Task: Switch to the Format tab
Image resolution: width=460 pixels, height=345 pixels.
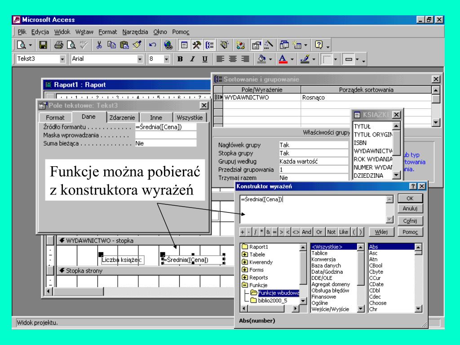Action: pos(55,117)
